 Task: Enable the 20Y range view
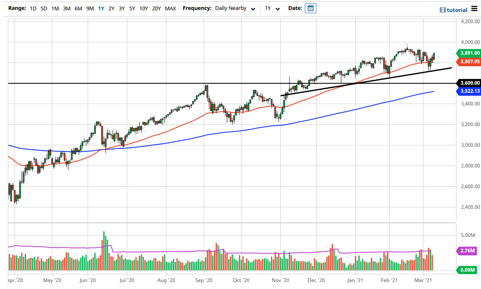pos(157,8)
